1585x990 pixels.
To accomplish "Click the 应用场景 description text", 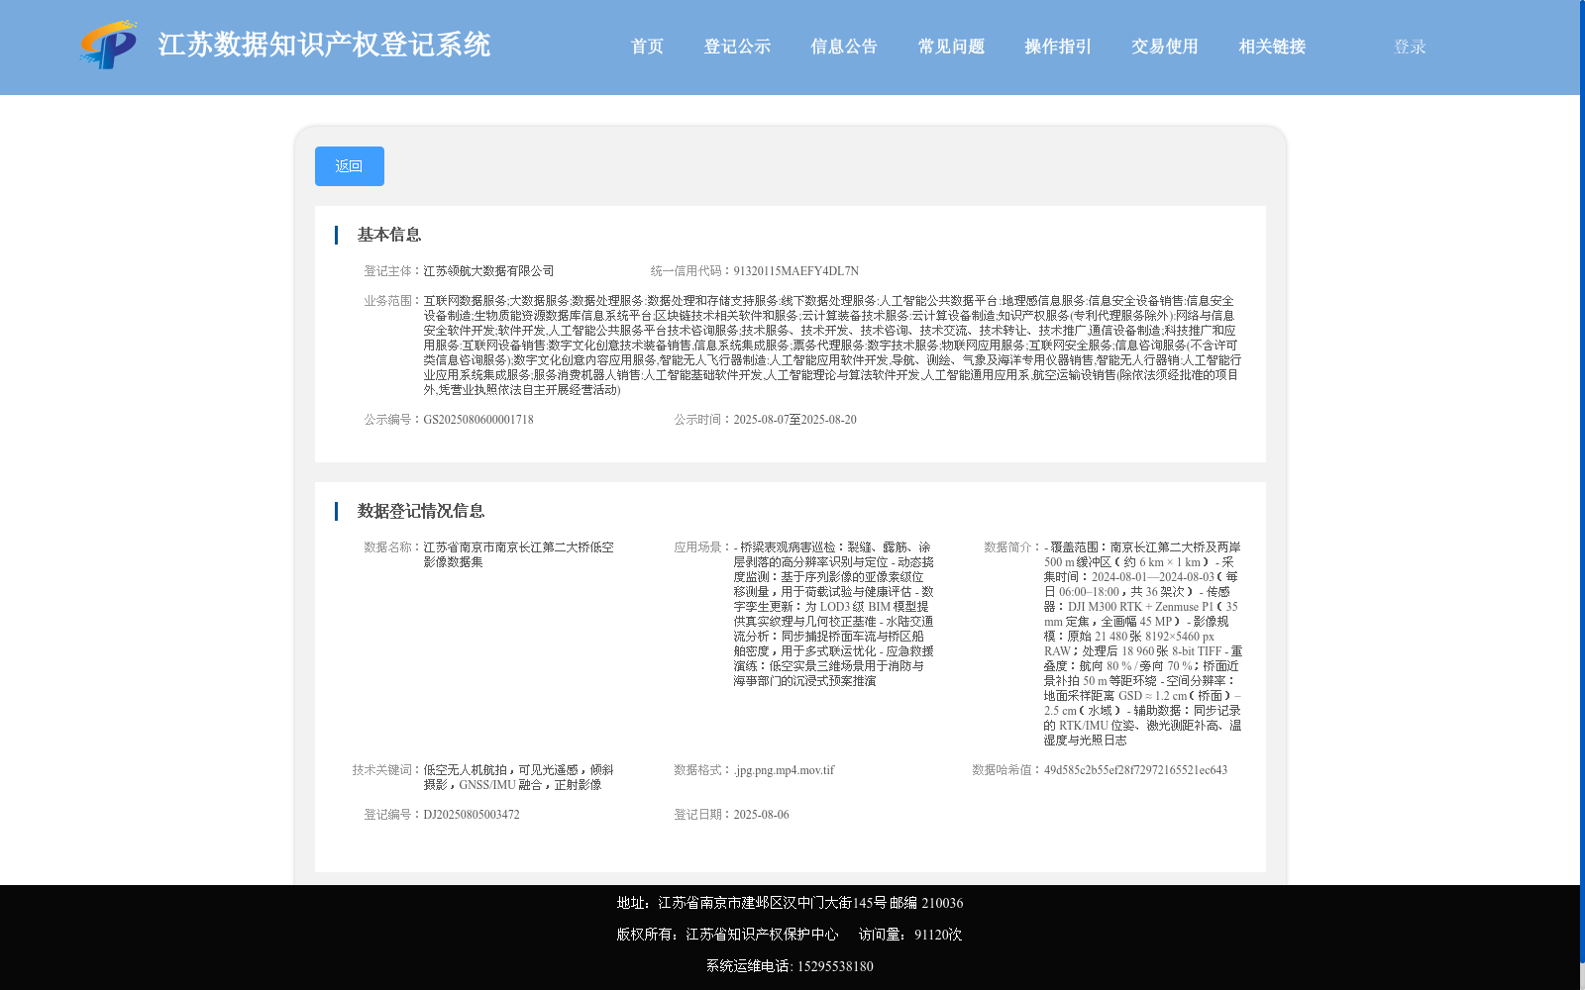I will click(834, 614).
